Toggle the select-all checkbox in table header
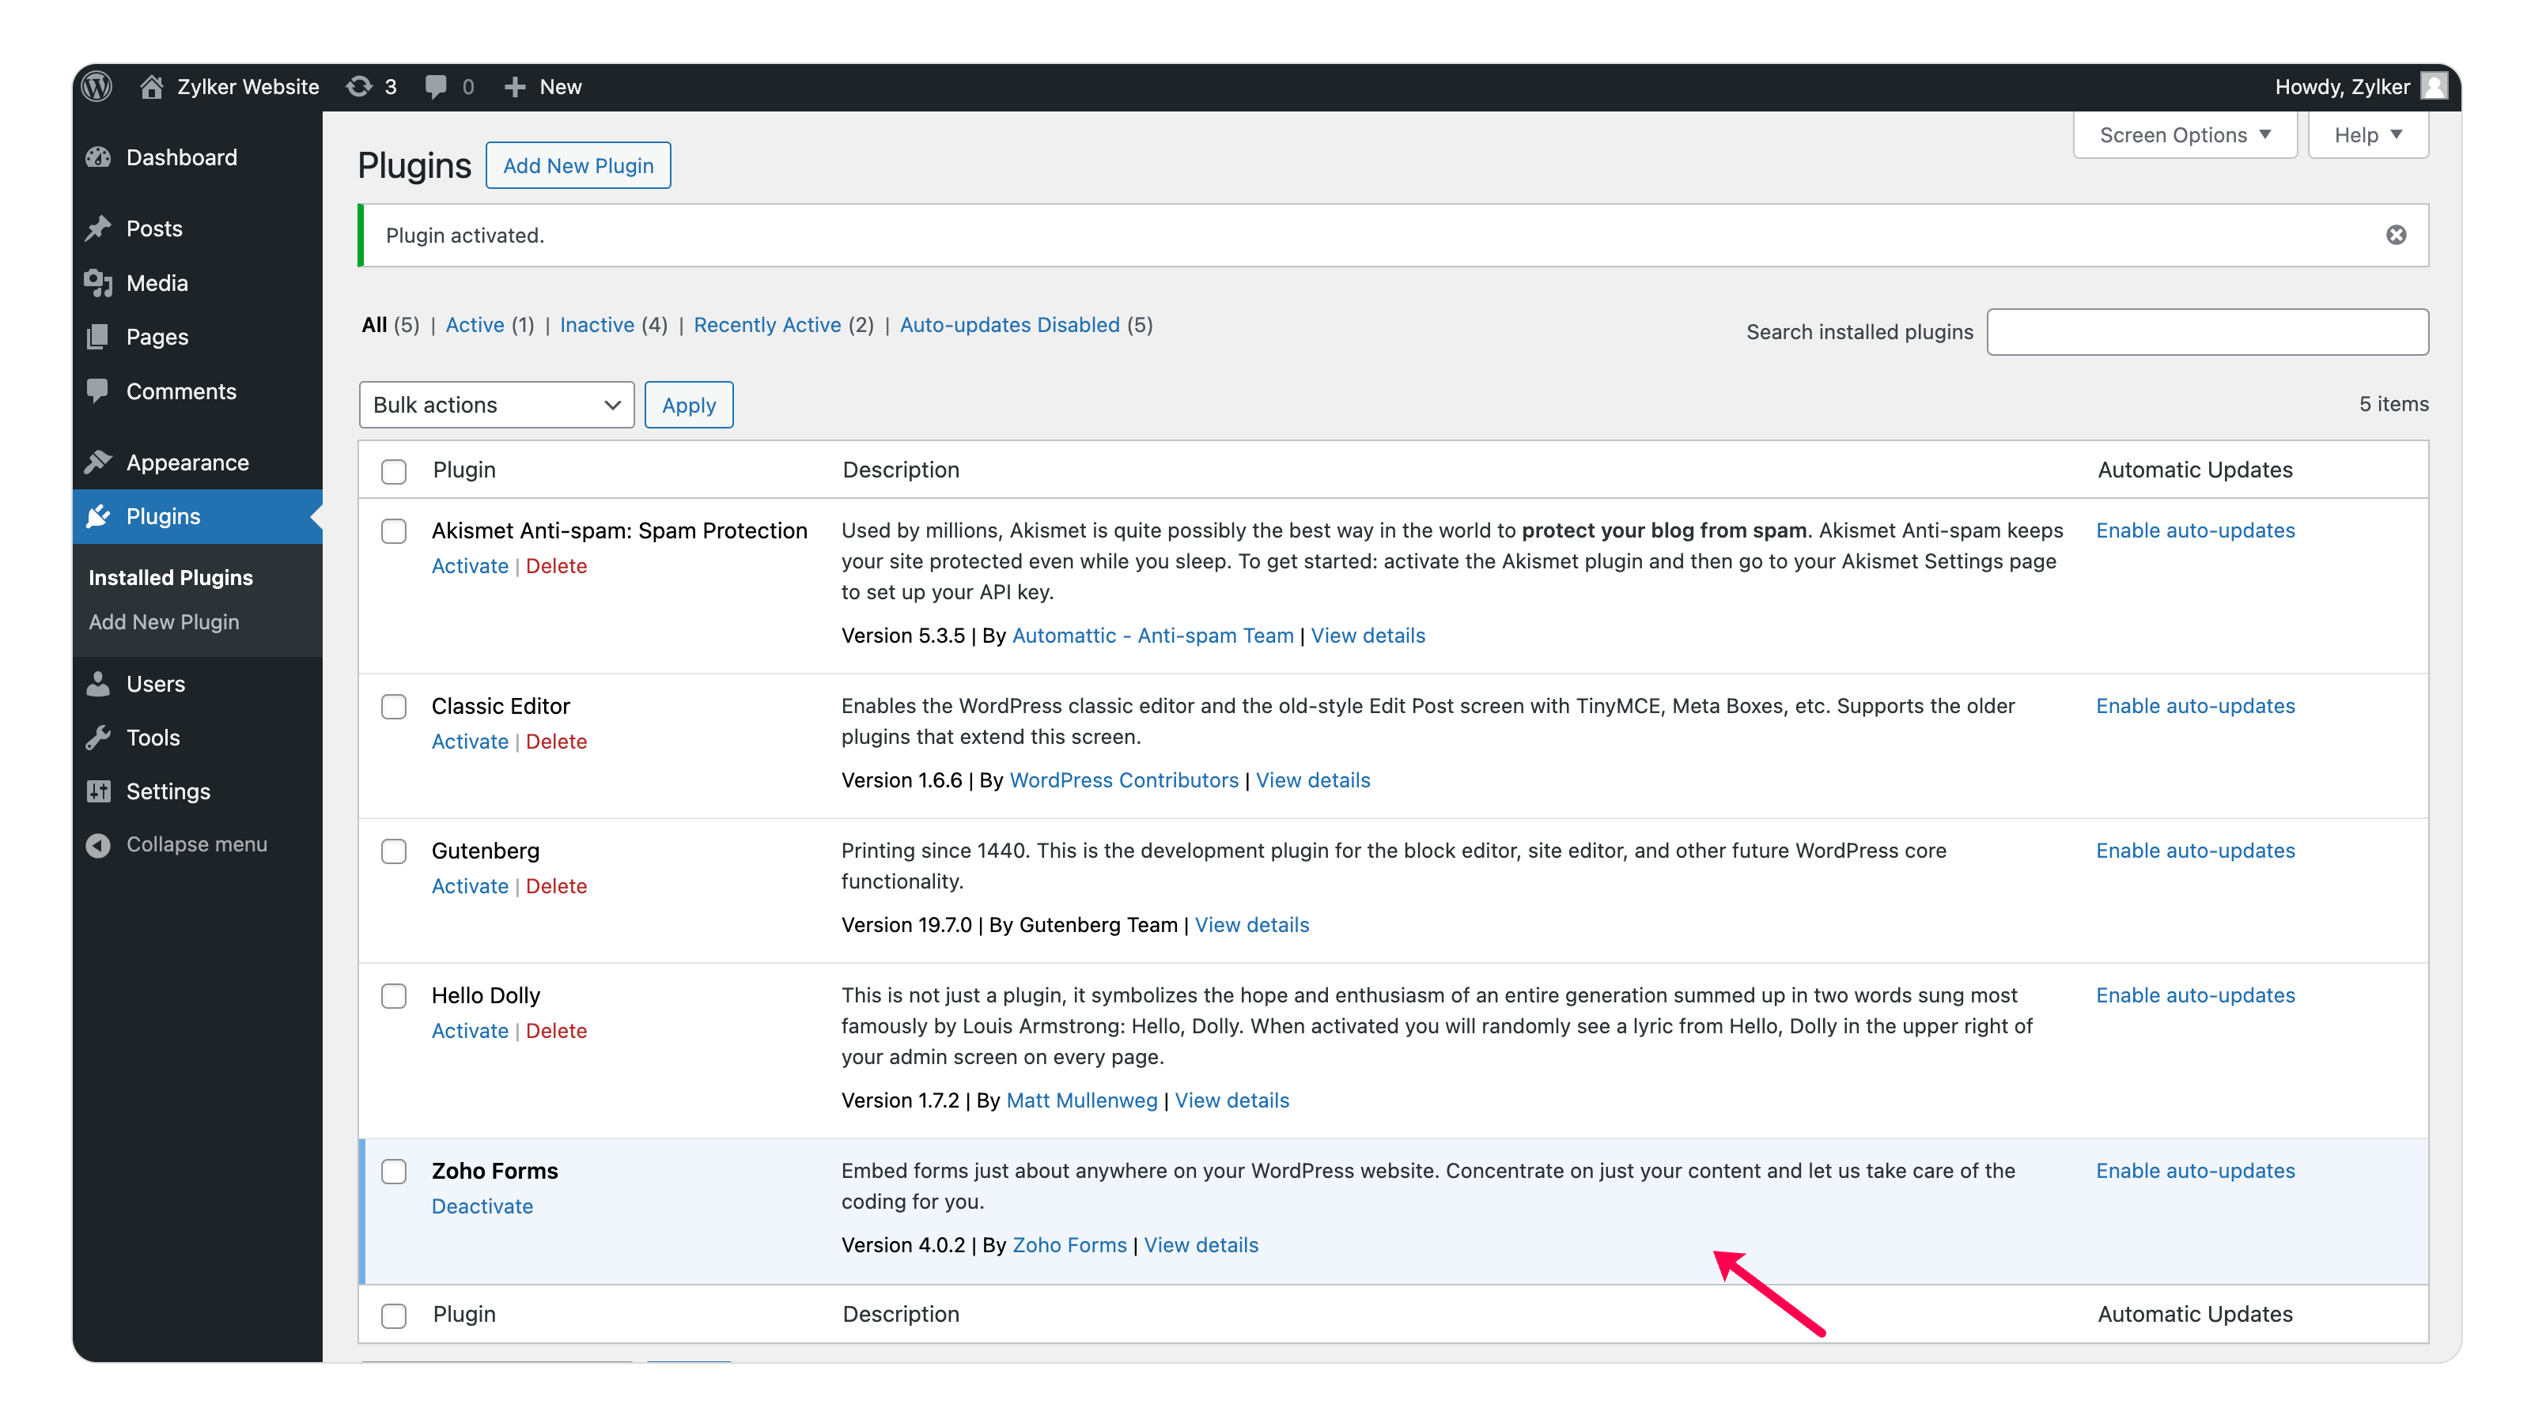 pos(394,471)
